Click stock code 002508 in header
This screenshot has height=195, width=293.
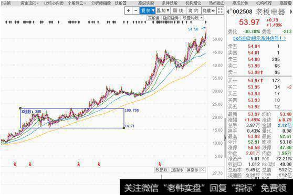243,12
